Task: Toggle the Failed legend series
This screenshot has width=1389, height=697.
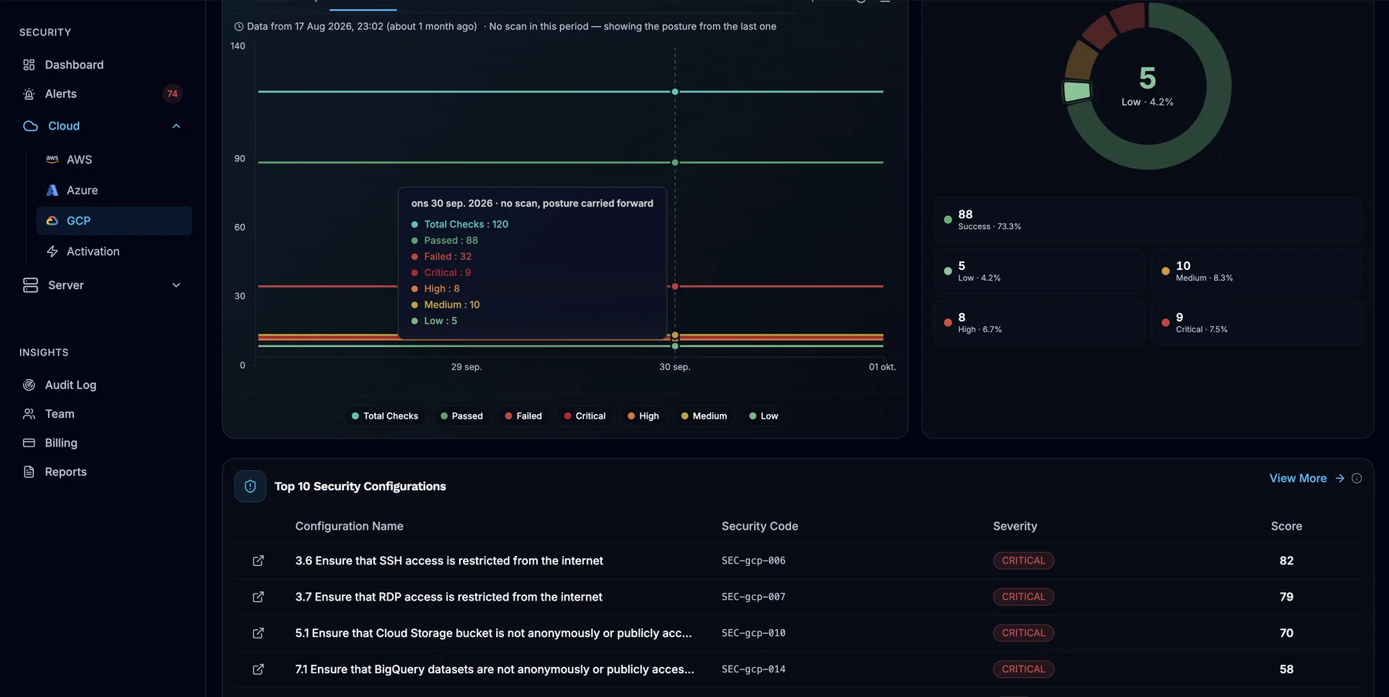Action: pyautogui.click(x=523, y=416)
